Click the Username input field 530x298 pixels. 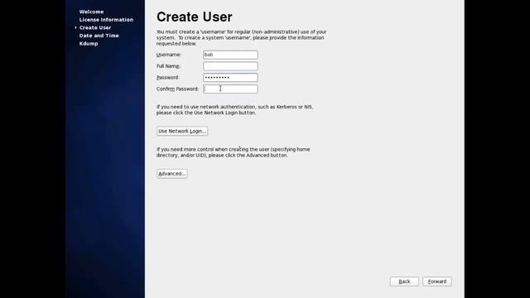[x=230, y=55]
